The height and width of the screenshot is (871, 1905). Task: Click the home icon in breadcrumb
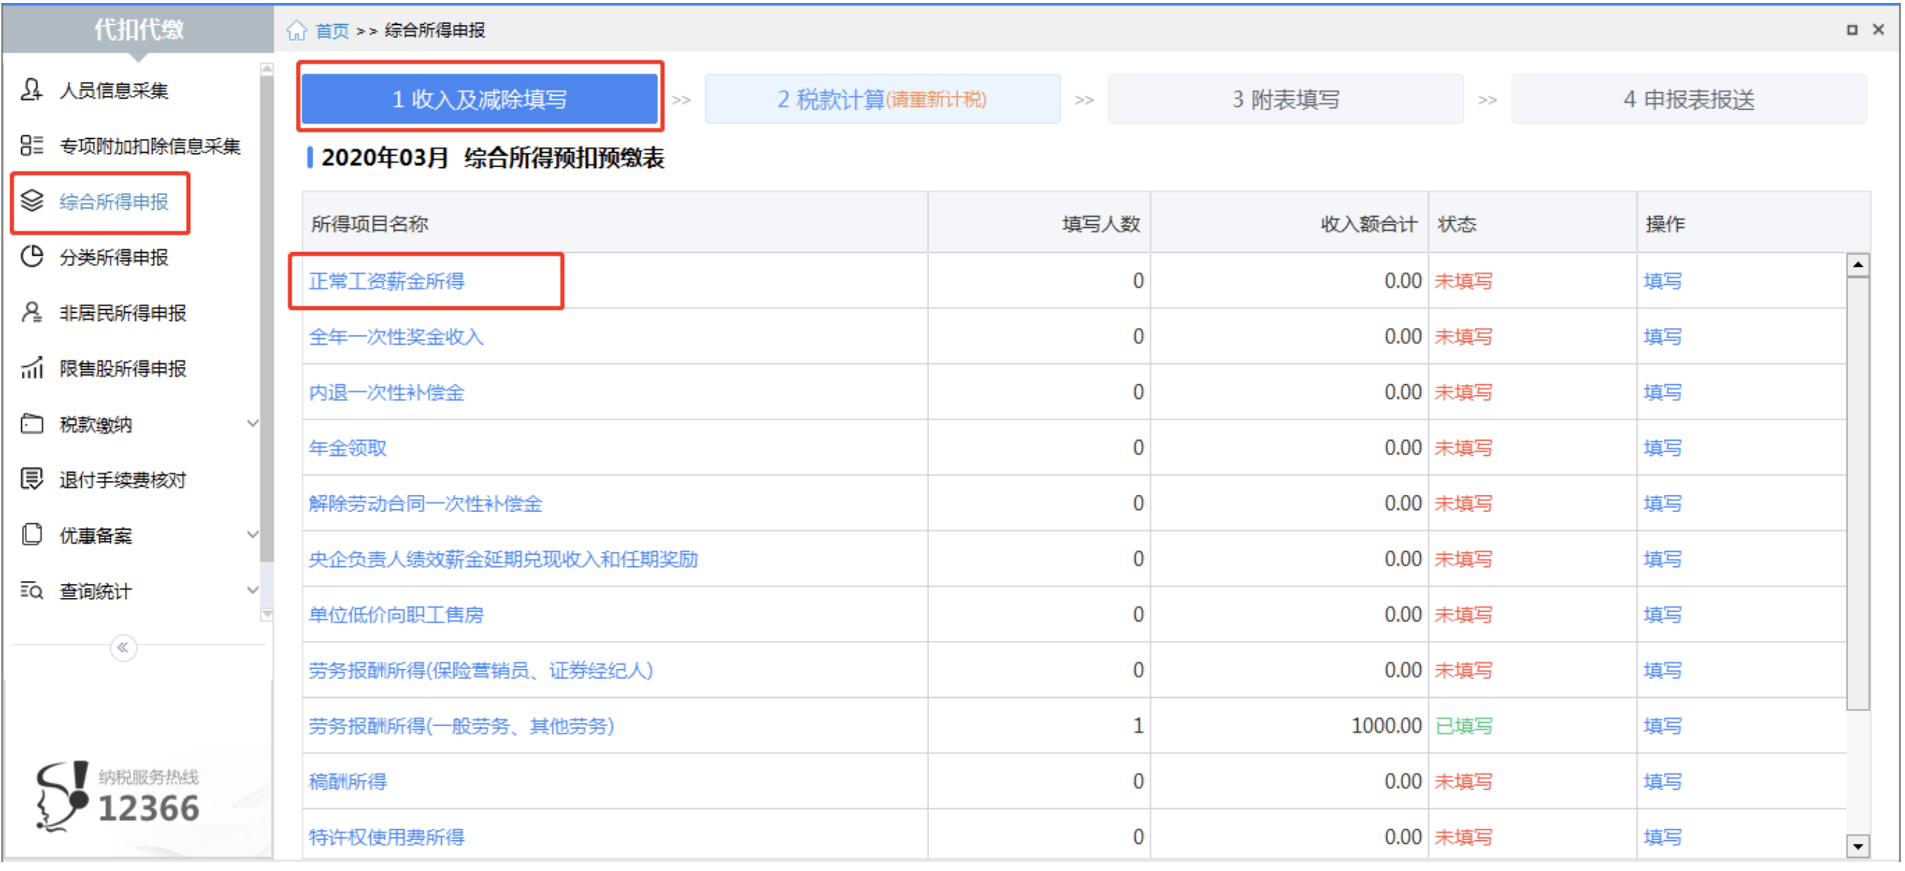[297, 31]
